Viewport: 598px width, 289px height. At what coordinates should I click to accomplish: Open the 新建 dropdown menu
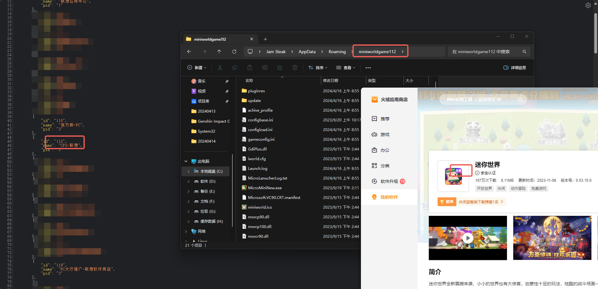coord(197,68)
